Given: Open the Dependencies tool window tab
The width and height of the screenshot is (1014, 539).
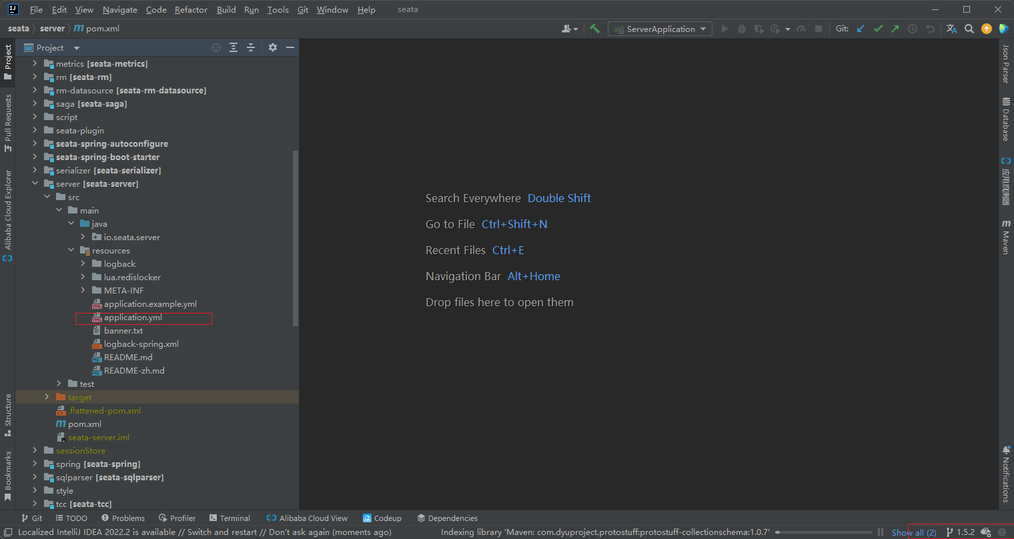Looking at the screenshot, I should (x=447, y=518).
